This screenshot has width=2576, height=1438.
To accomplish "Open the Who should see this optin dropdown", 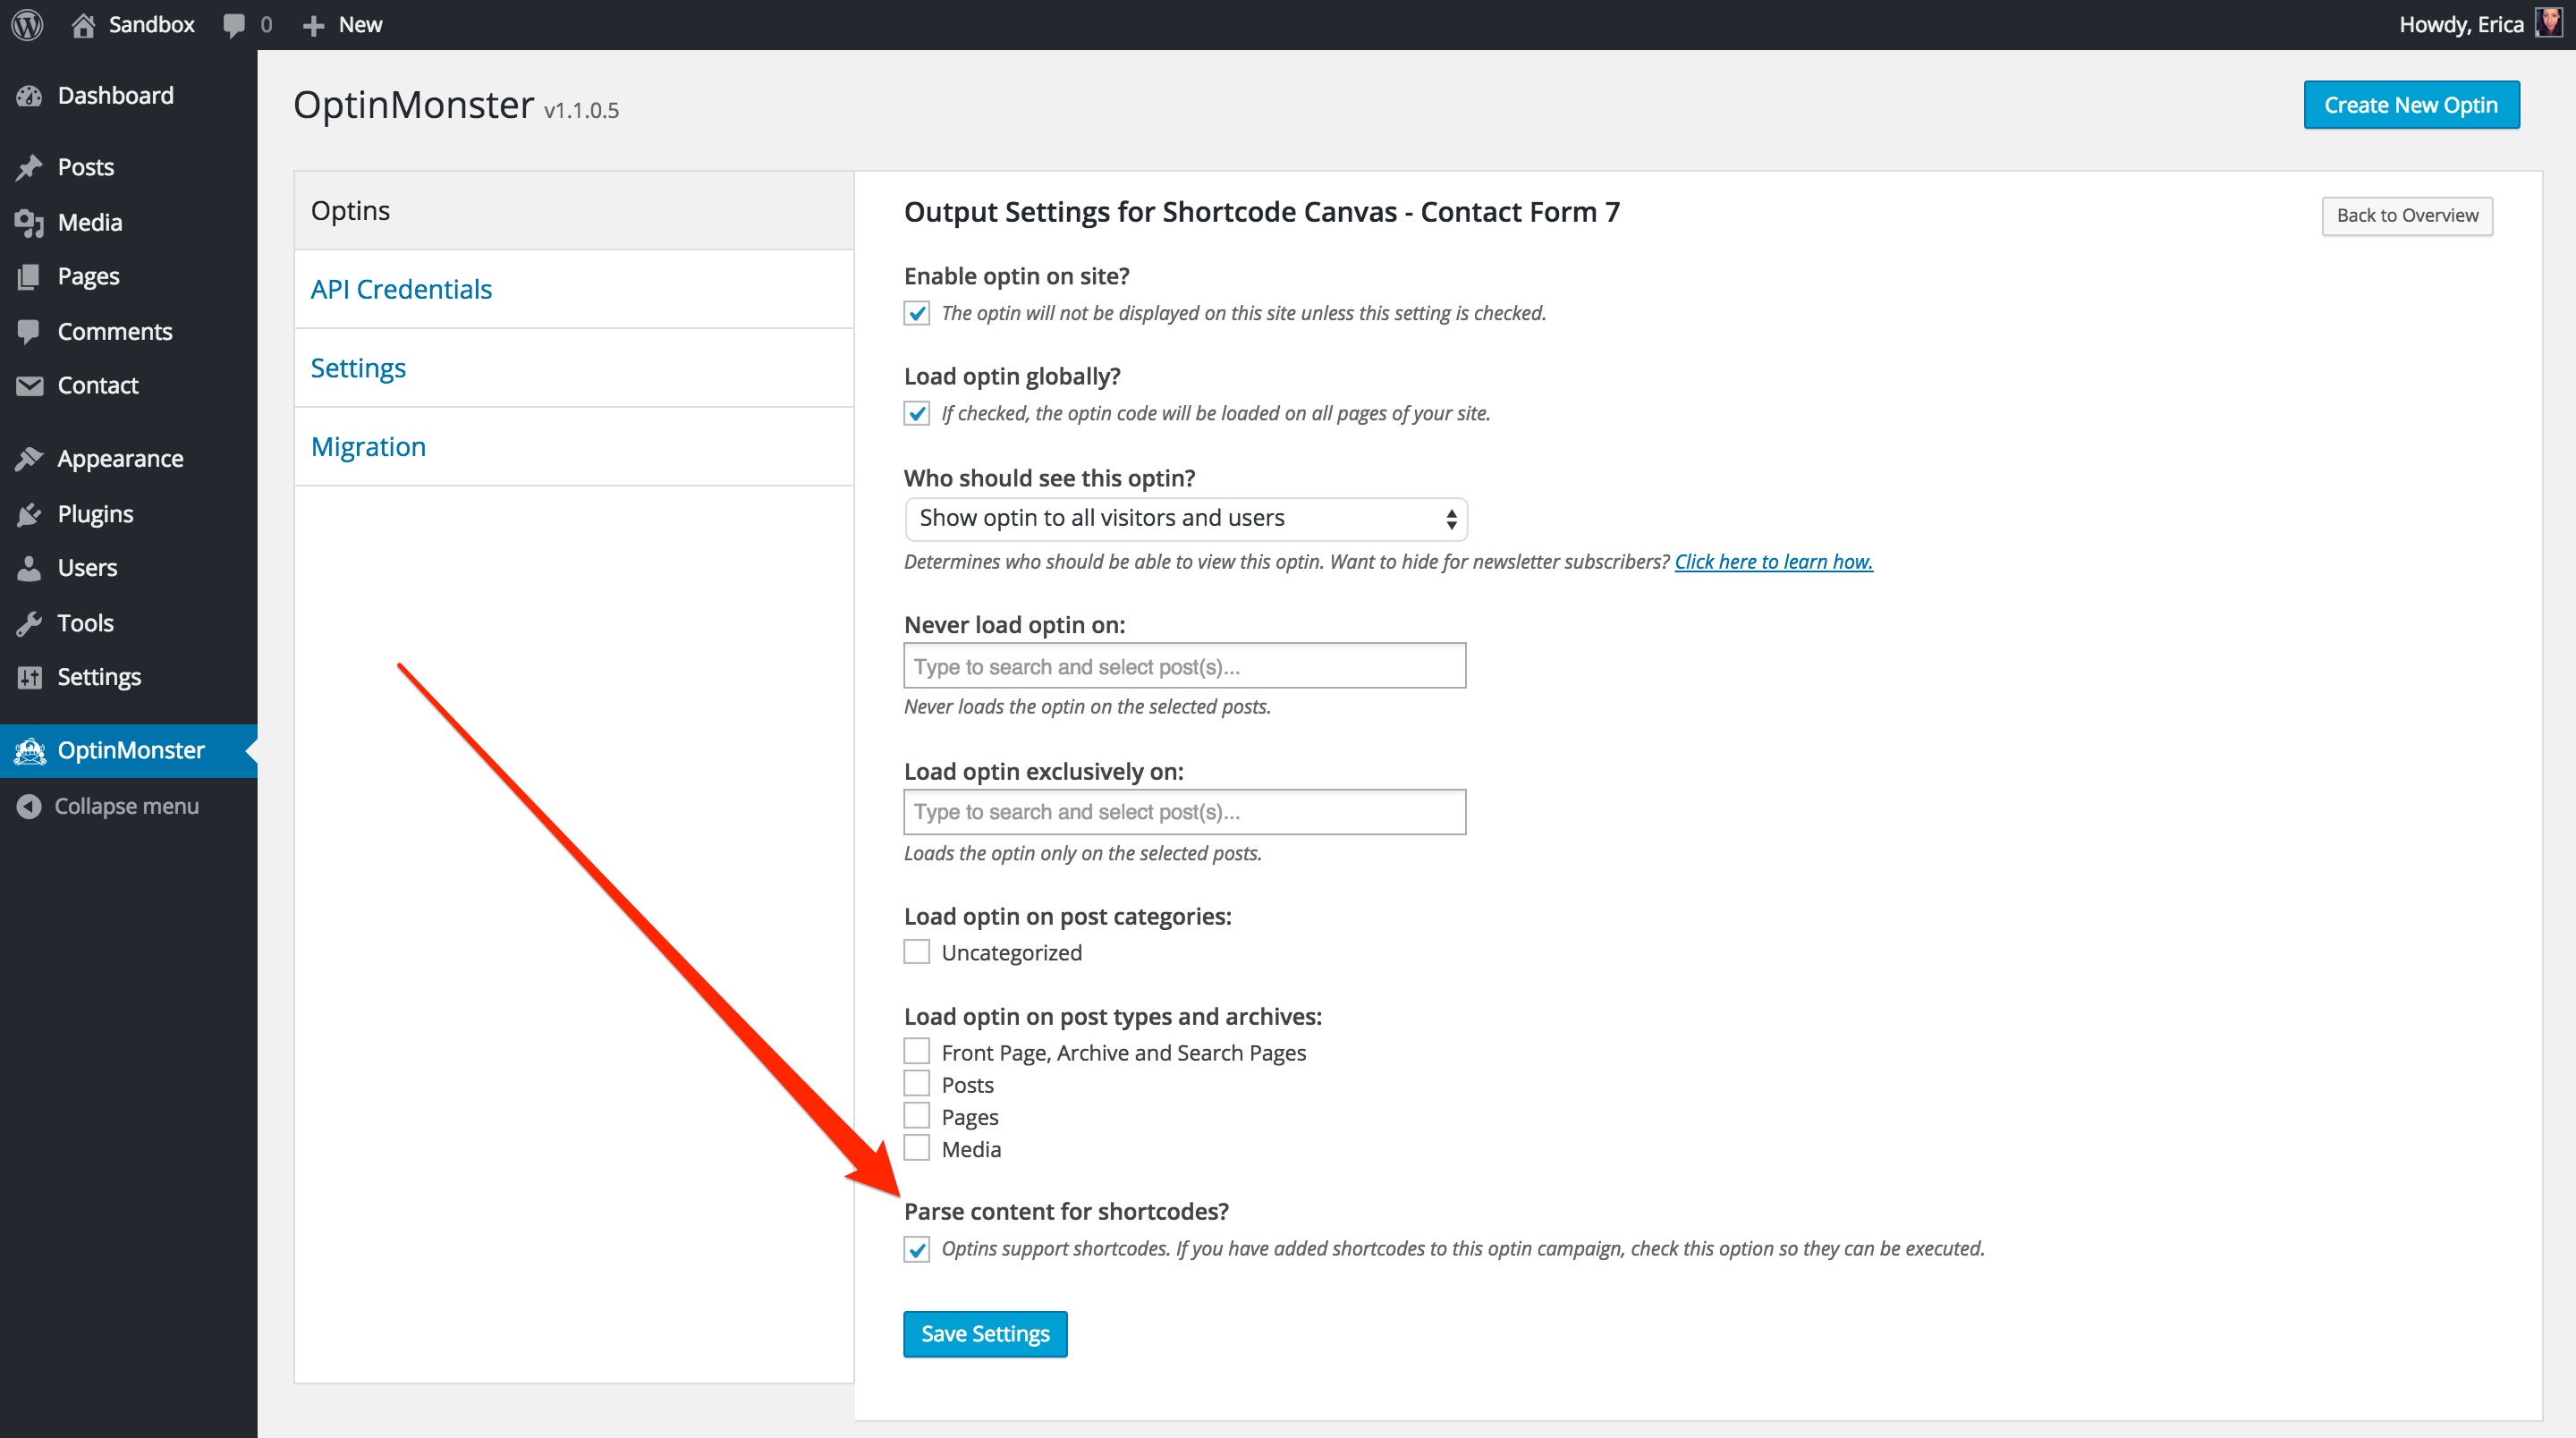I will [1185, 518].
